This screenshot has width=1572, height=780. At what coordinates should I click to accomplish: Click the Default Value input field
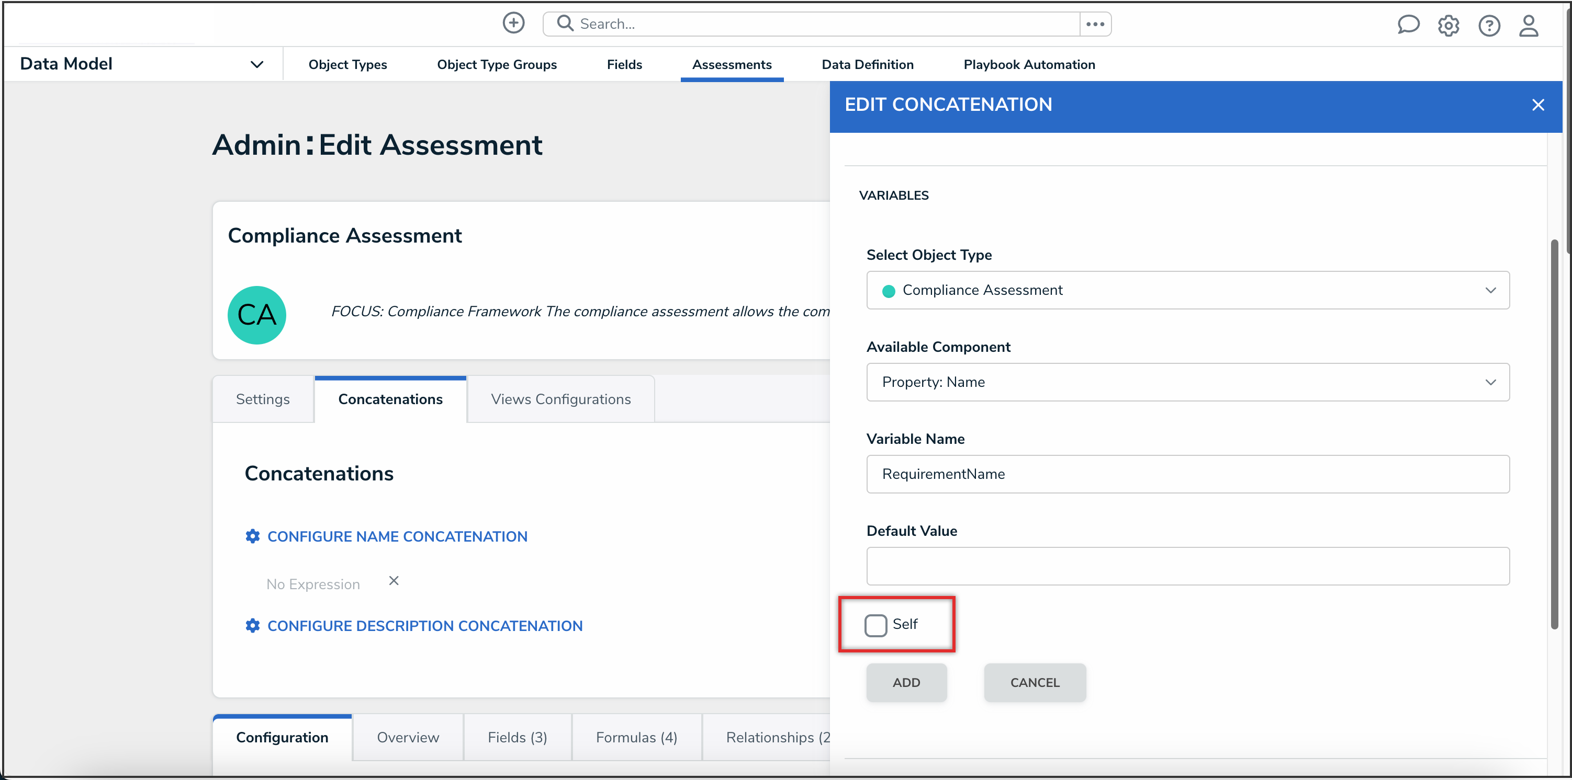coord(1187,566)
